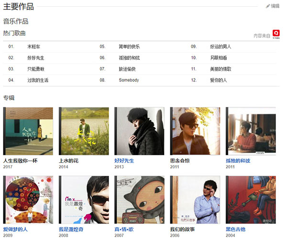Click the 黑色吉他 album link
The width and height of the screenshot is (287, 245).
235,229
